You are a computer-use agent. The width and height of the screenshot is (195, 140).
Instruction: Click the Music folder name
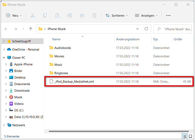pos(58,65)
